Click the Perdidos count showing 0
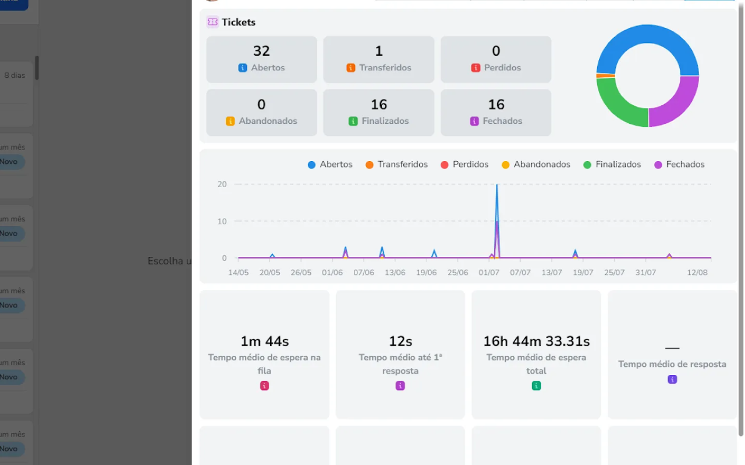 point(496,51)
